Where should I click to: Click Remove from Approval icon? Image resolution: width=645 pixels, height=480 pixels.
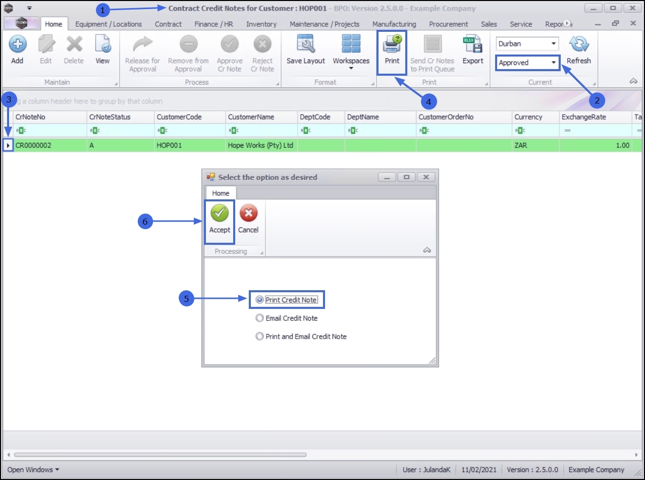188,44
